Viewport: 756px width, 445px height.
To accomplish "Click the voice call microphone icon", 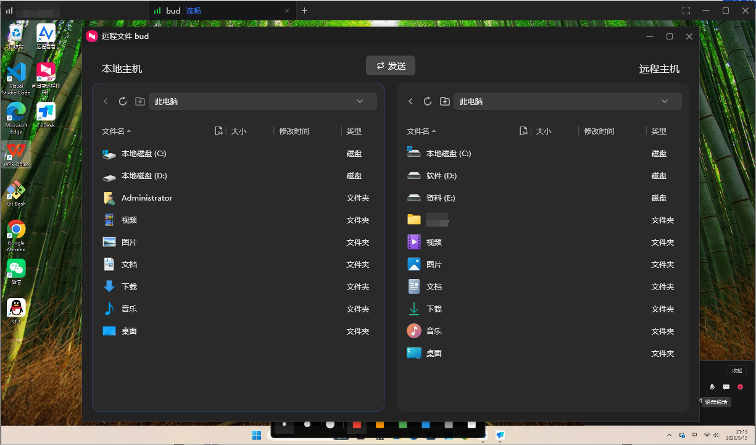I will 712,387.
